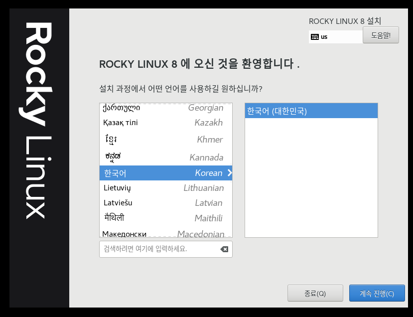Click the language search input field
This screenshot has width=413, height=317.
pos(166,249)
